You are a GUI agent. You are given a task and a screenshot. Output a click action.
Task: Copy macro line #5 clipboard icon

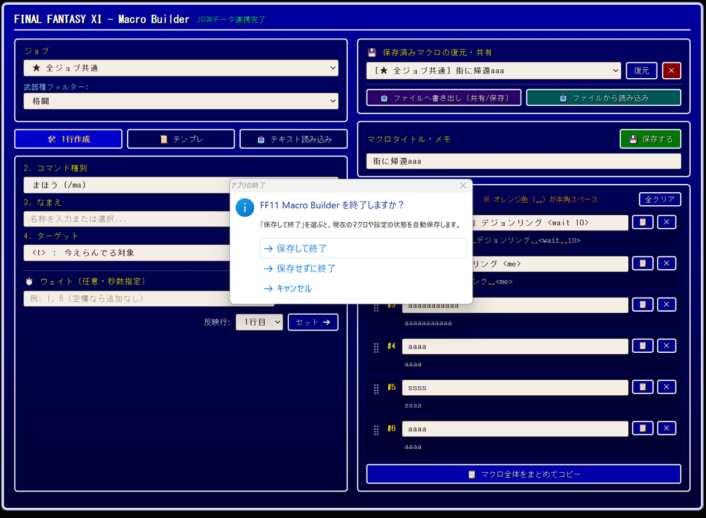click(x=642, y=387)
